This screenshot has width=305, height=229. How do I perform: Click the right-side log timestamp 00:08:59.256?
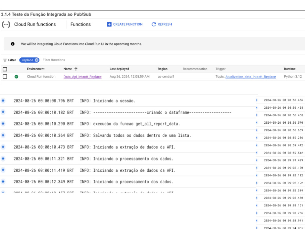(283, 138)
